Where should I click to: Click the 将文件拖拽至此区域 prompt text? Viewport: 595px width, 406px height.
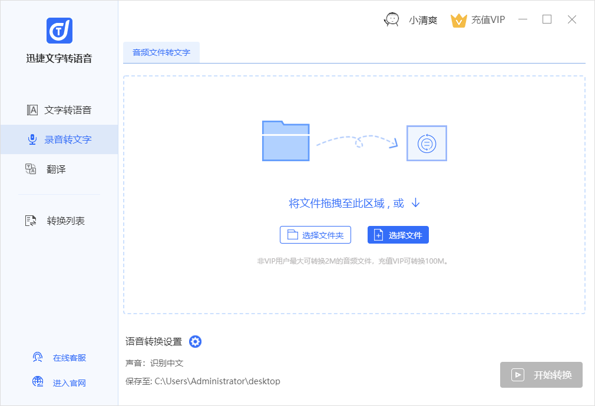[x=346, y=204]
